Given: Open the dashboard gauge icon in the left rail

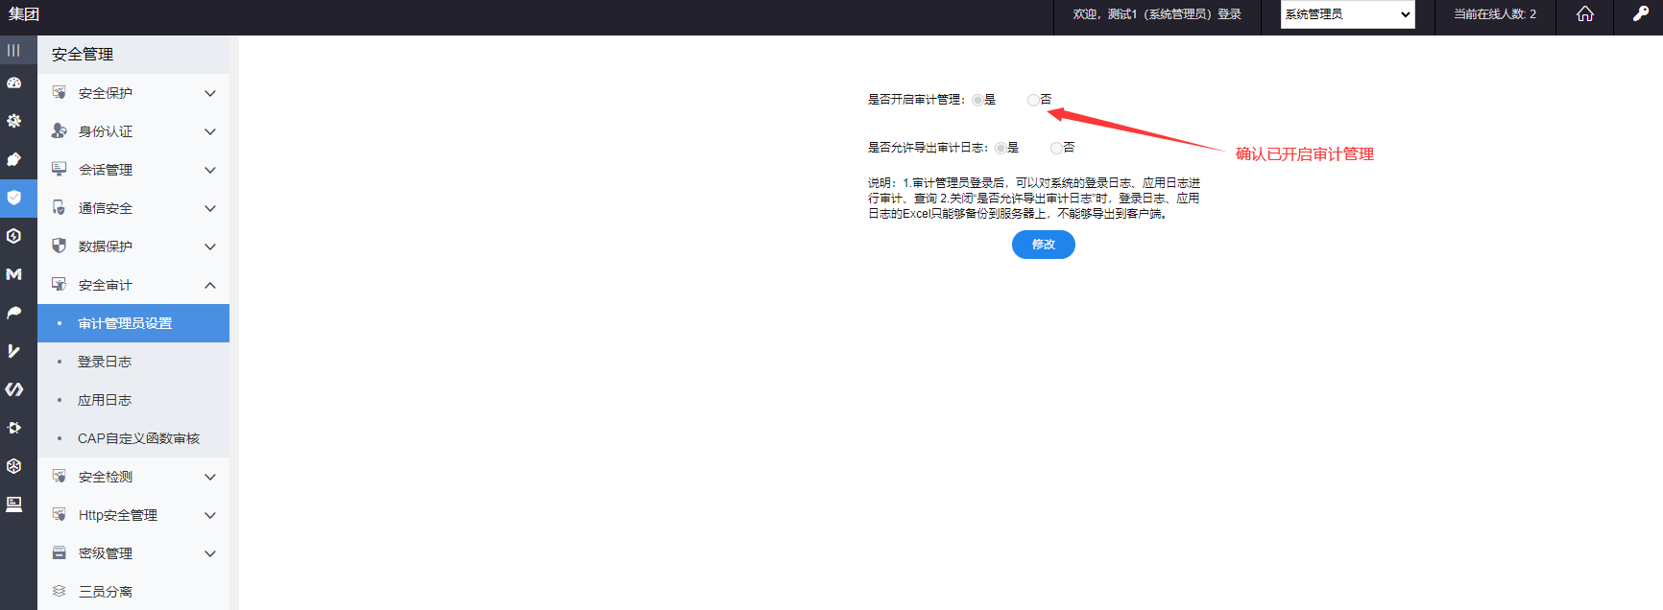Looking at the screenshot, I should tap(13, 83).
